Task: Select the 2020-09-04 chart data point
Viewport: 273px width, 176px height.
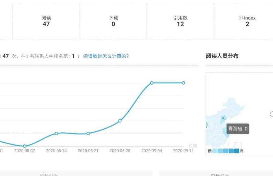Action: click(152, 83)
